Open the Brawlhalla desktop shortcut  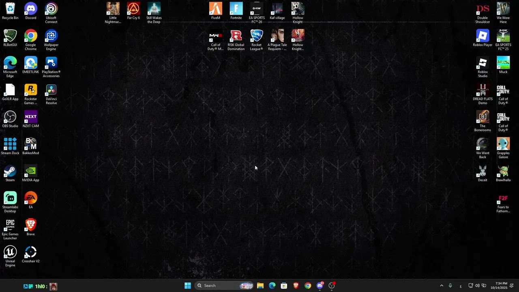[503, 174]
